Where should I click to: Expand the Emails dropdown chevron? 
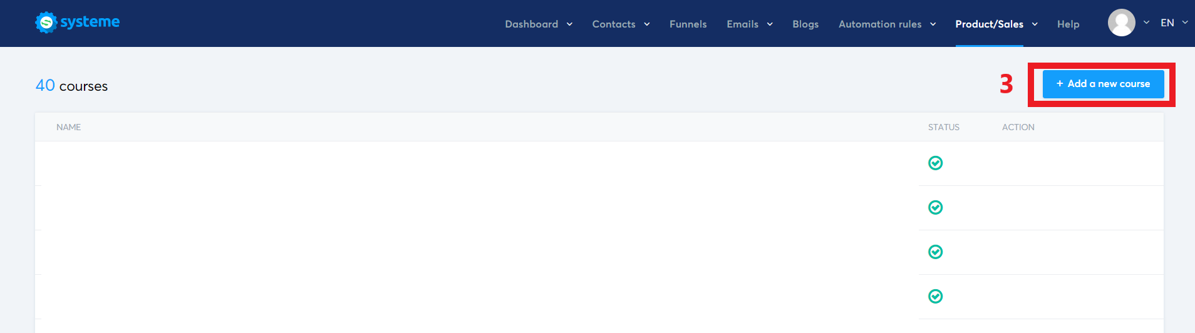click(x=770, y=24)
